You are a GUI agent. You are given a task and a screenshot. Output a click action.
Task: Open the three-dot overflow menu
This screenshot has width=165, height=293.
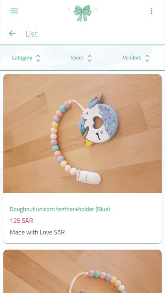(x=151, y=11)
